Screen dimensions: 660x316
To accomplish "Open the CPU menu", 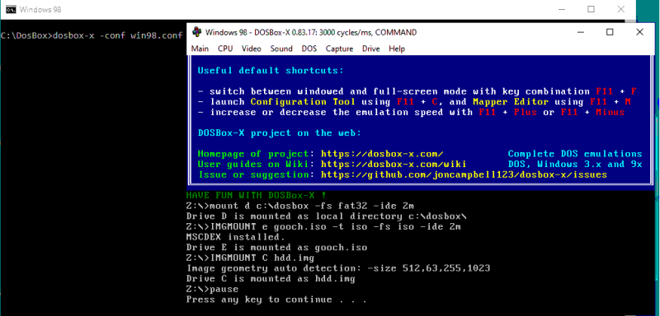I will coord(225,49).
